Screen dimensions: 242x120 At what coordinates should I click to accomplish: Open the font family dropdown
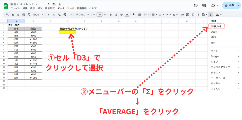tap(82, 15)
